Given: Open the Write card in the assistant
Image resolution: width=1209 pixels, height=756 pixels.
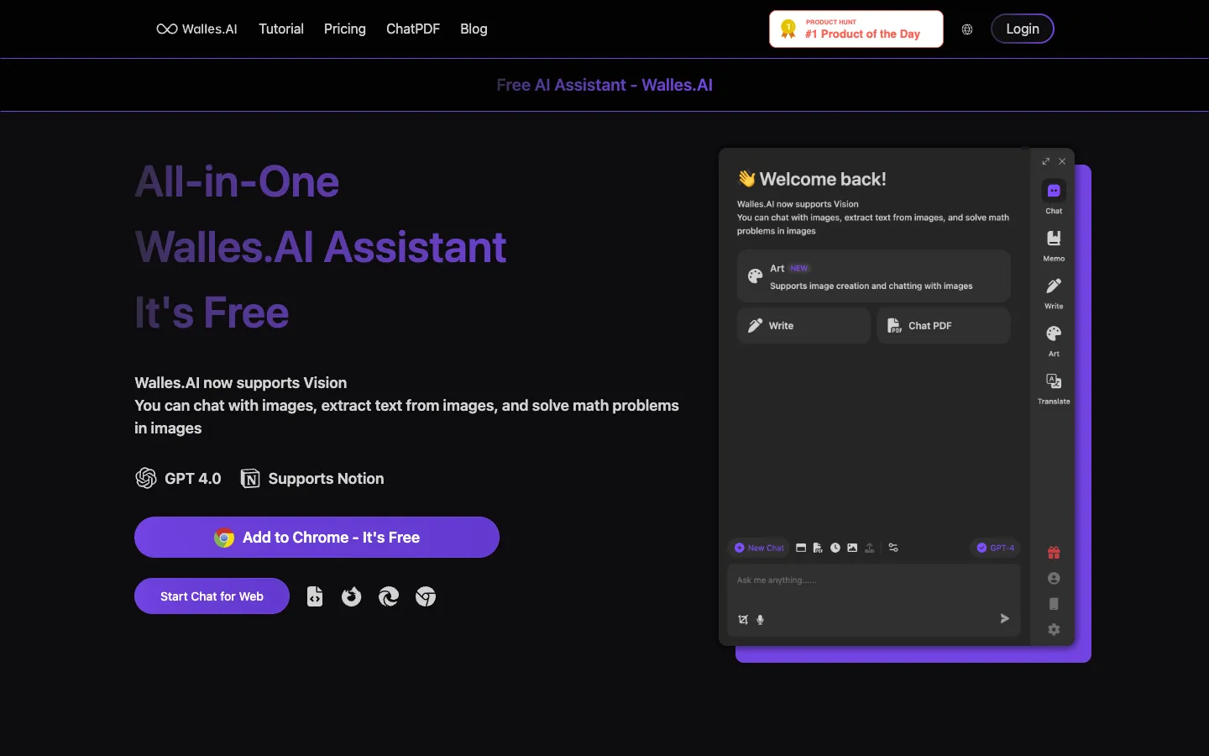Looking at the screenshot, I should (x=803, y=326).
